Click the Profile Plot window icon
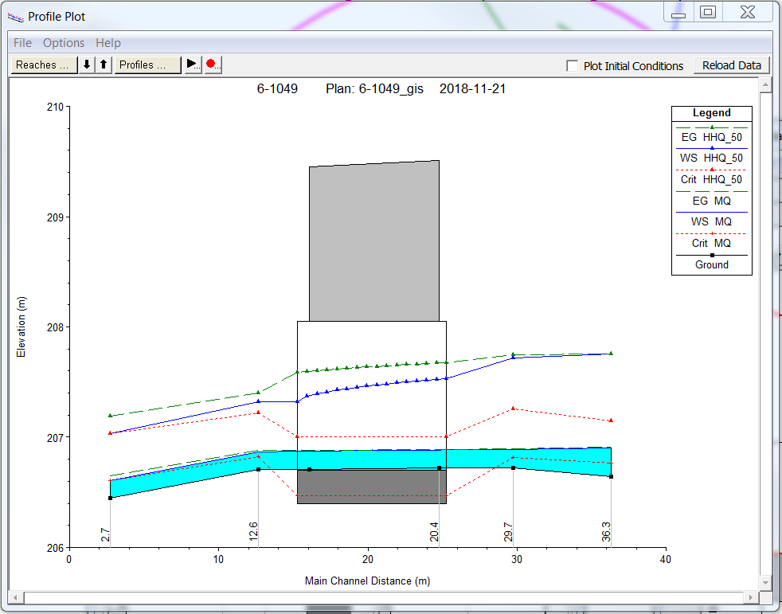 (x=15, y=16)
